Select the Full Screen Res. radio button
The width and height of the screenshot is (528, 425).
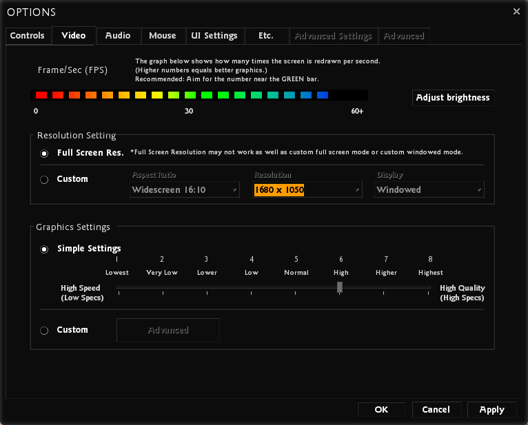tap(44, 154)
